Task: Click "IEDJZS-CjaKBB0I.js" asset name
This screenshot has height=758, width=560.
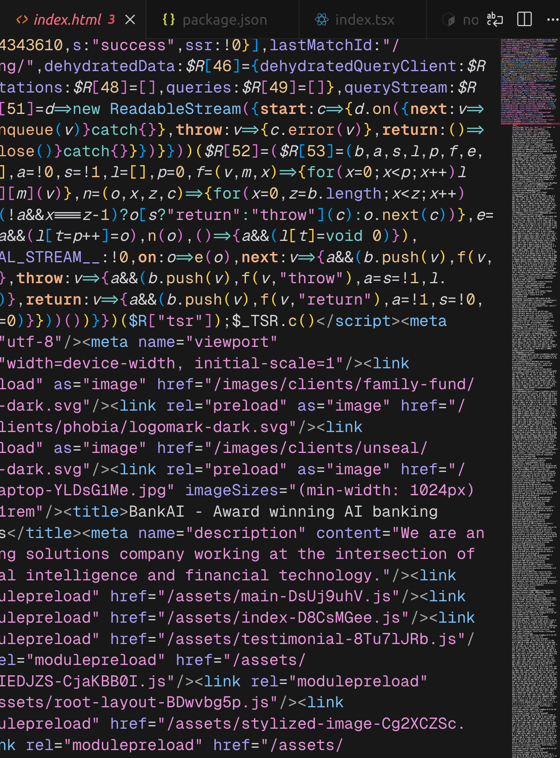Action: pyautogui.click(x=83, y=681)
